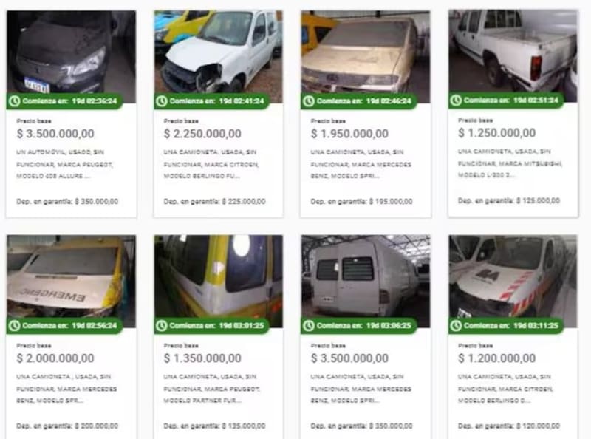Select the $ 2.250.000,00 base price
Viewport: 591px width, 439px height.
tap(202, 134)
